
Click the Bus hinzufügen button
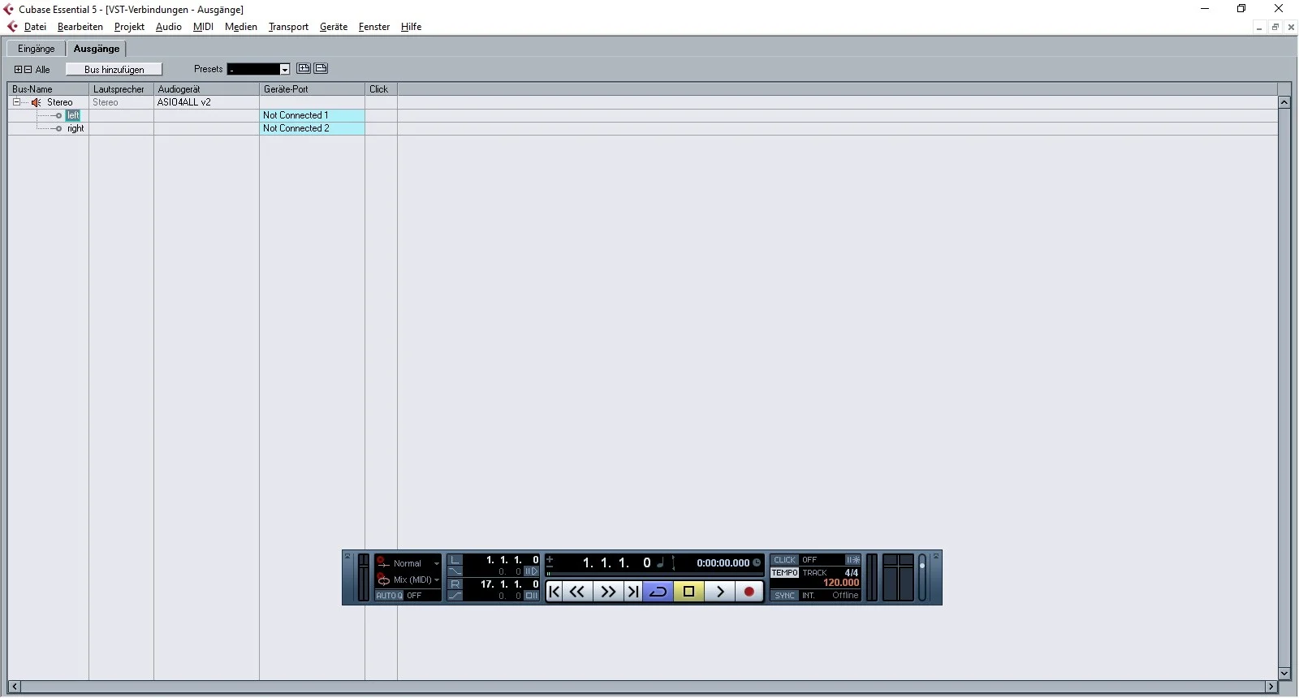pos(114,70)
